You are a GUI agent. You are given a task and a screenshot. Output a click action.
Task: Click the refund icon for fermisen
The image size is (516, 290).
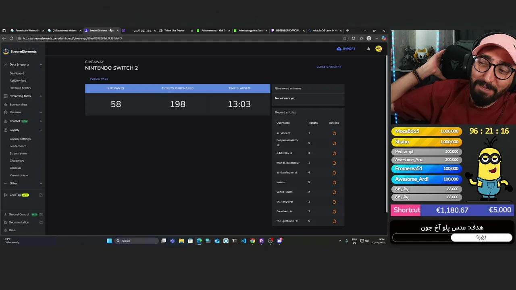coord(334,211)
